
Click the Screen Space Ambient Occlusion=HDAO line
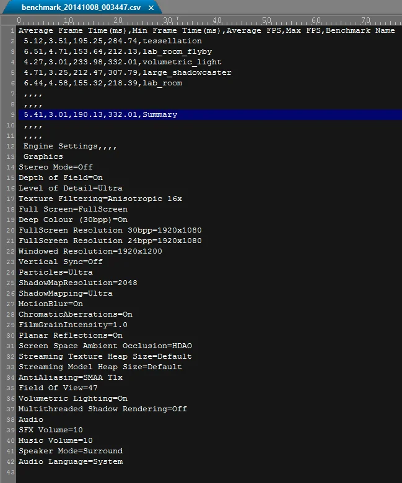105,346
